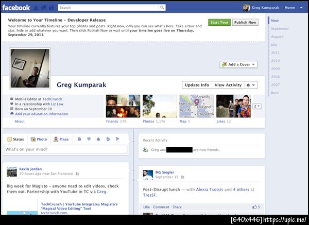Image resolution: width=309 pixels, height=225 pixels.
Task: Select the Status composer tab
Action: tap(15, 140)
